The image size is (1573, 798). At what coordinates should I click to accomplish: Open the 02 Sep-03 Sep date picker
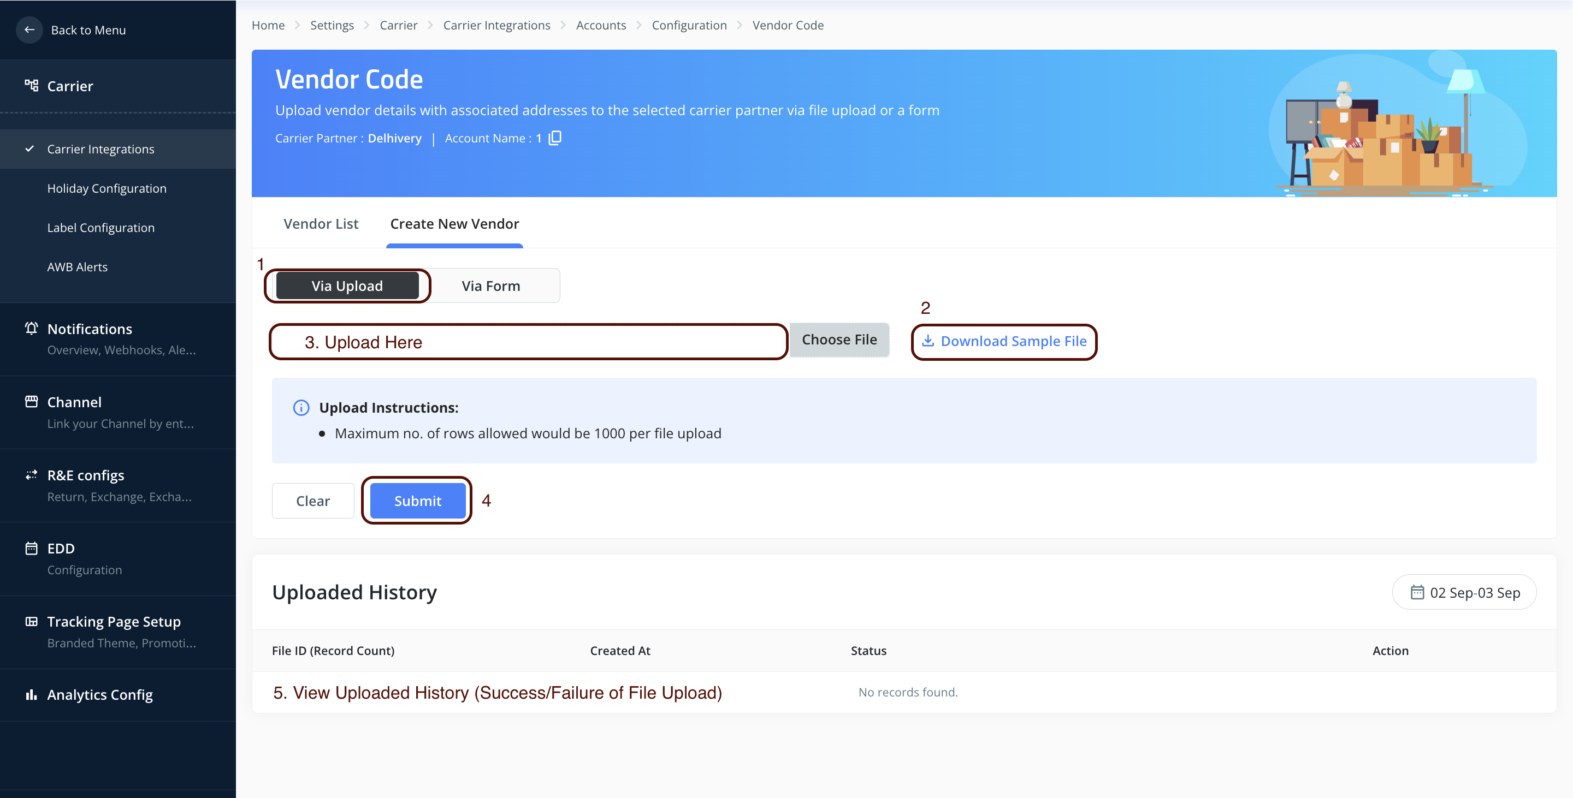pyautogui.click(x=1464, y=592)
